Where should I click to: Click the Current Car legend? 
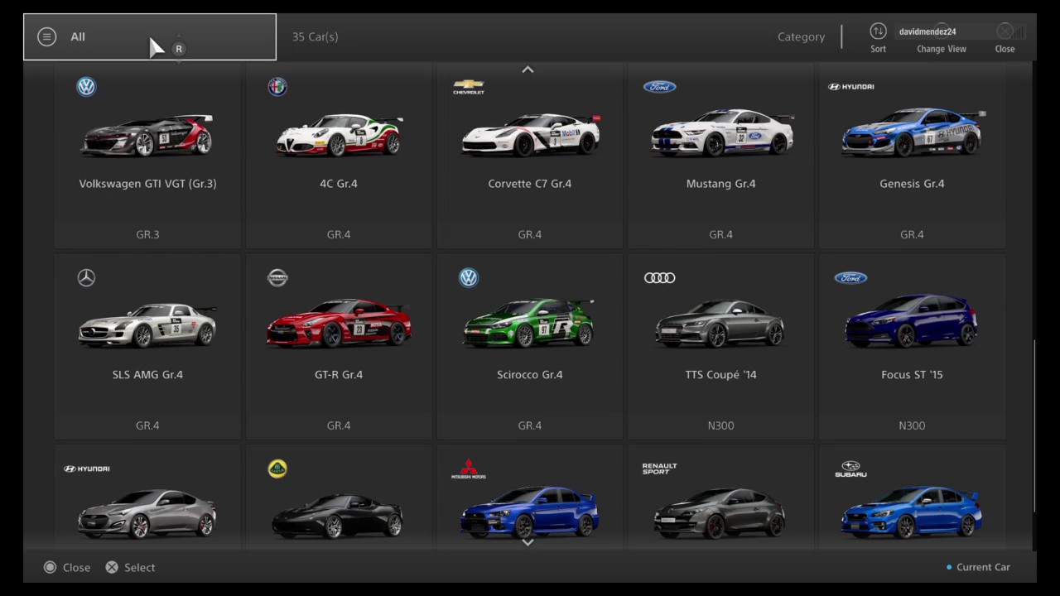coord(979,567)
